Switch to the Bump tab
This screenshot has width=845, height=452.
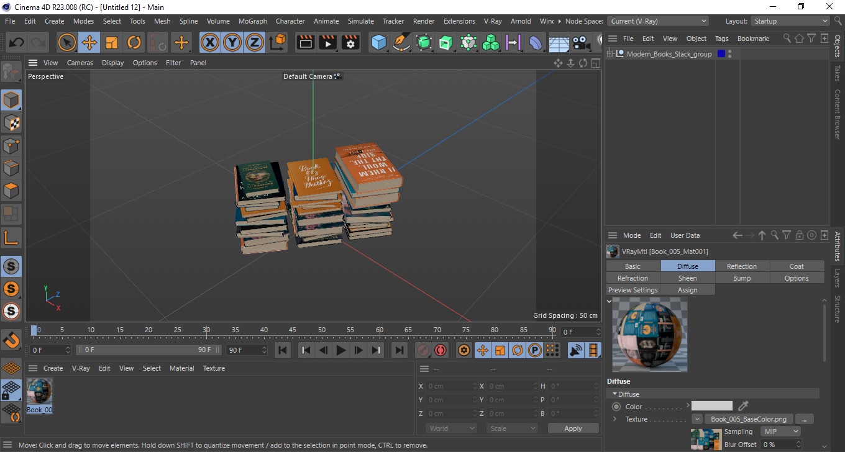(742, 278)
